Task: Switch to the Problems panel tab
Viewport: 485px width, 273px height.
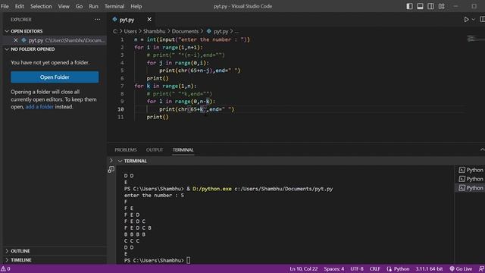Action: (x=126, y=150)
